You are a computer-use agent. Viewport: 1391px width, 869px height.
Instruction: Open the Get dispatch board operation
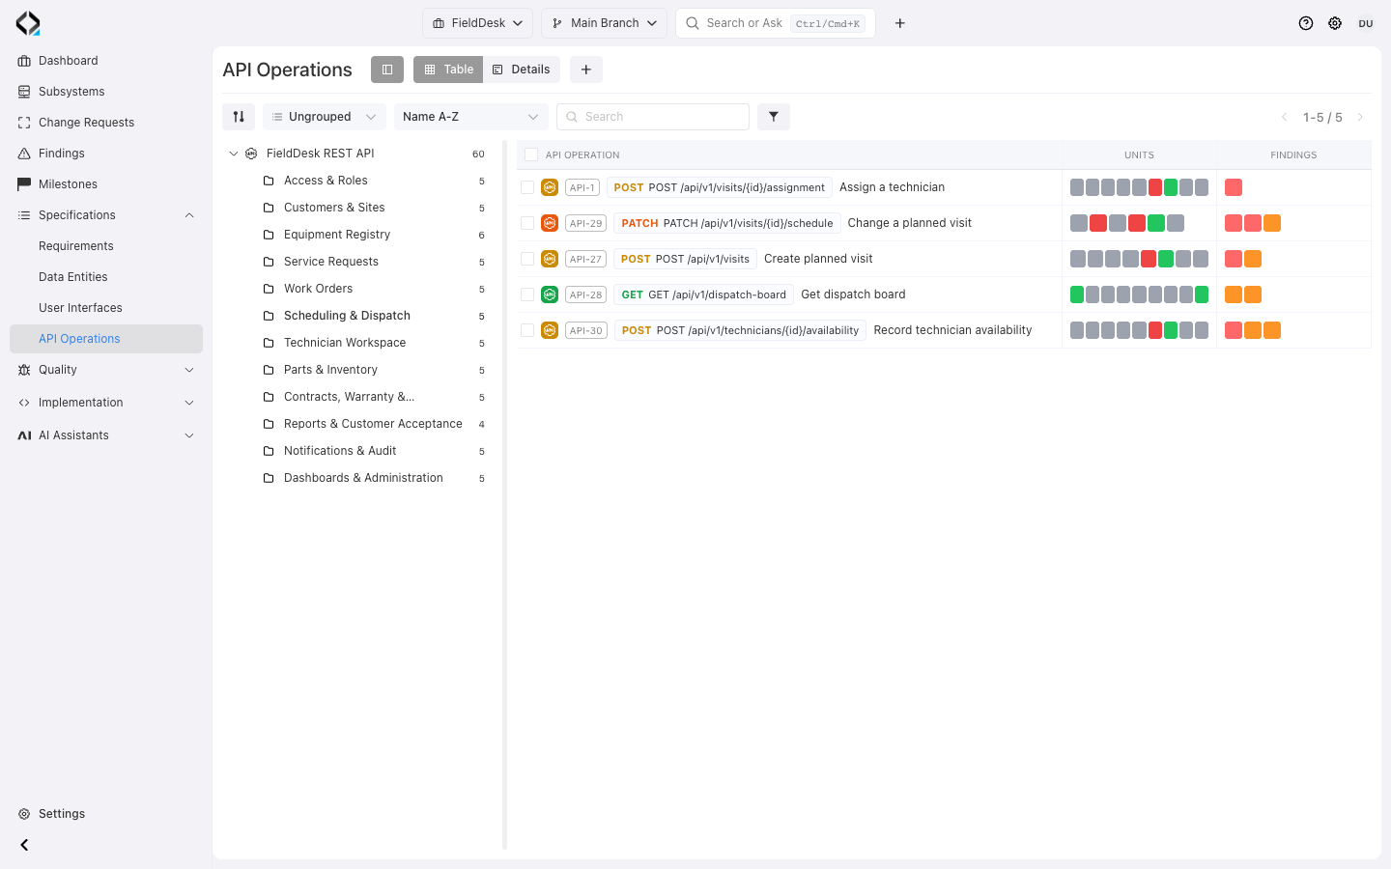[x=853, y=294]
